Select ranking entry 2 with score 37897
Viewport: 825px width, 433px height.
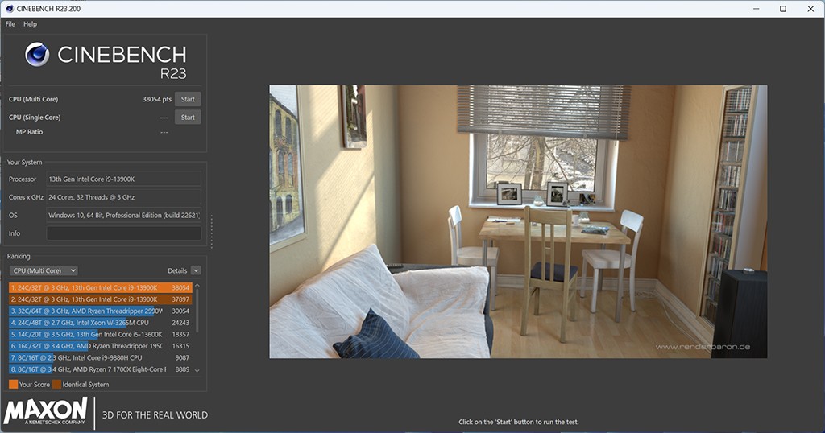(100, 299)
